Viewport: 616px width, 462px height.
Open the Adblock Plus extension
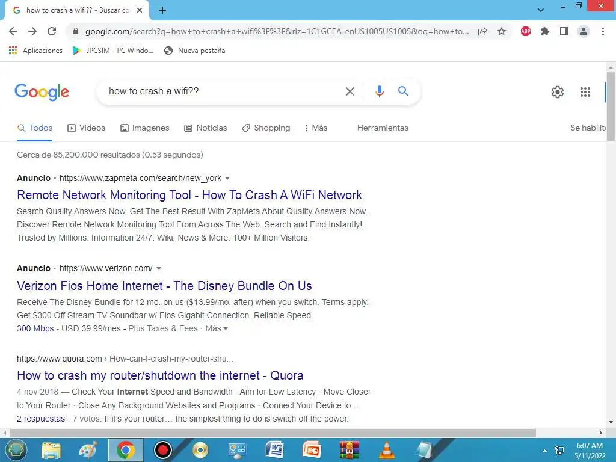pyautogui.click(x=526, y=31)
